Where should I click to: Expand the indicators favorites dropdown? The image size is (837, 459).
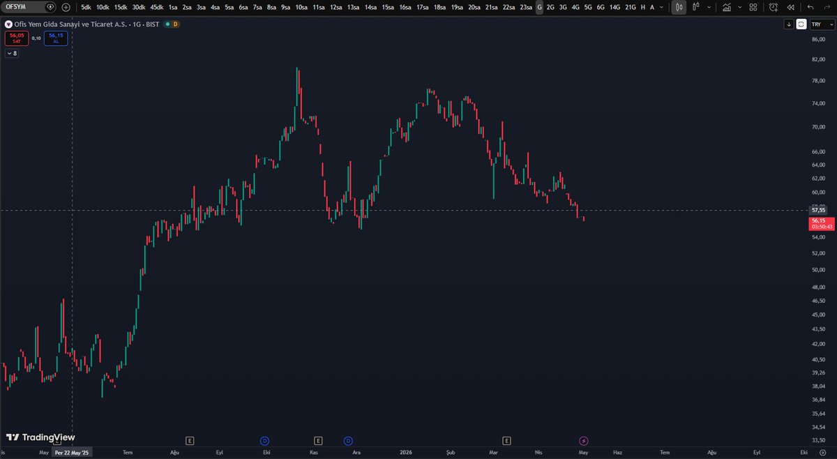pos(740,8)
